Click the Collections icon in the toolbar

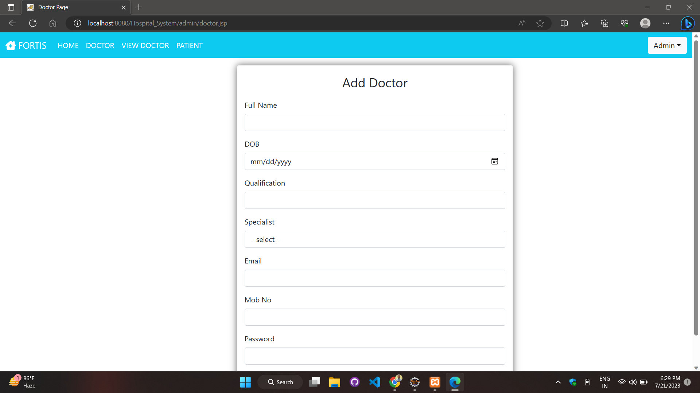point(604,23)
